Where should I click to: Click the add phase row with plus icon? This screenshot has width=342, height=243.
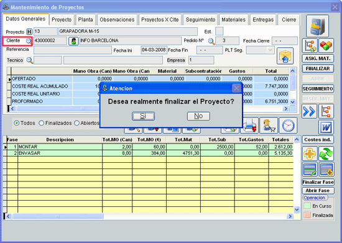[326, 169]
